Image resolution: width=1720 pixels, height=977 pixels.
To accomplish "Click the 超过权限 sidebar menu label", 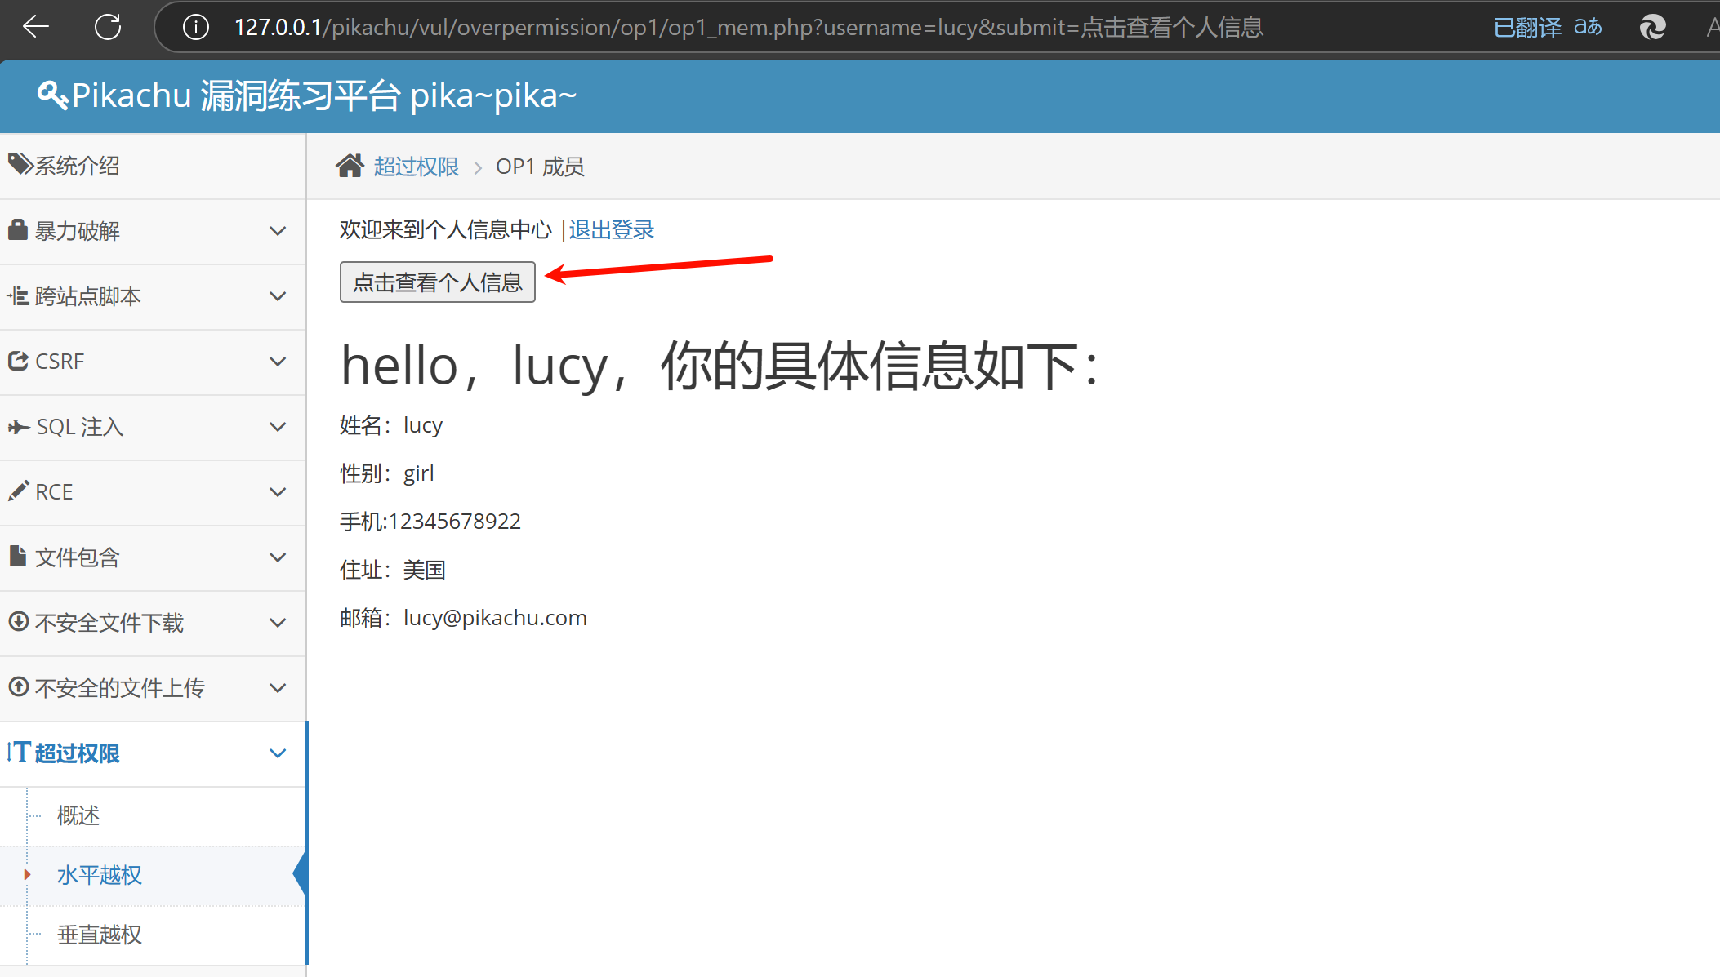I will point(78,753).
